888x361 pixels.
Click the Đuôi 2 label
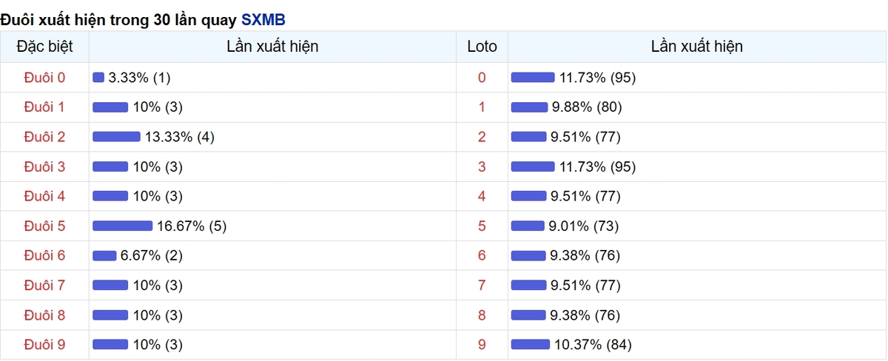pos(44,137)
